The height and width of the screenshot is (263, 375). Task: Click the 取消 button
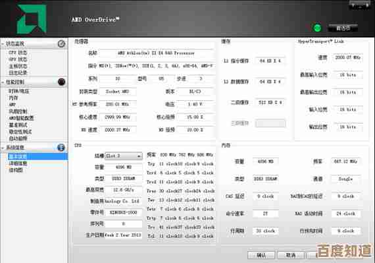pos(291,255)
